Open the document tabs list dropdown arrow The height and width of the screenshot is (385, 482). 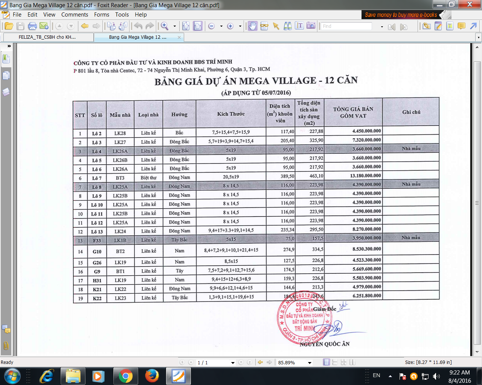pyautogui.click(x=479, y=37)
